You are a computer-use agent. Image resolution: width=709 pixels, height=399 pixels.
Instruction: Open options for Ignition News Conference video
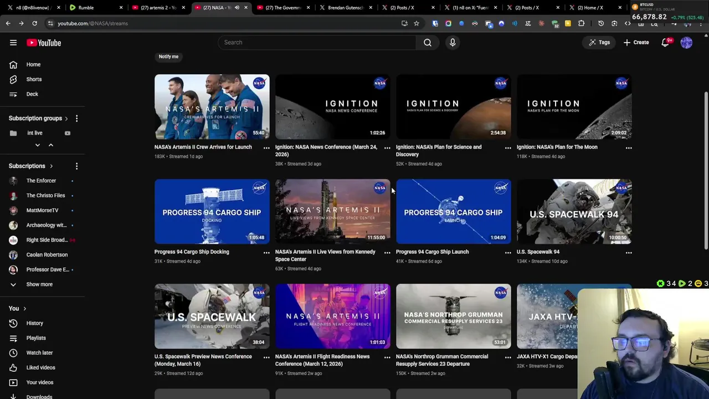(x=387, y=148)
